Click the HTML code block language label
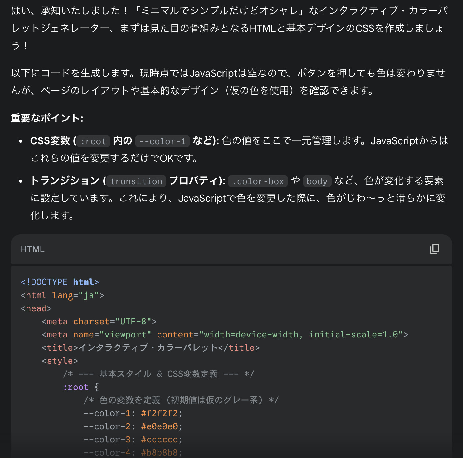 pos(33,249)
